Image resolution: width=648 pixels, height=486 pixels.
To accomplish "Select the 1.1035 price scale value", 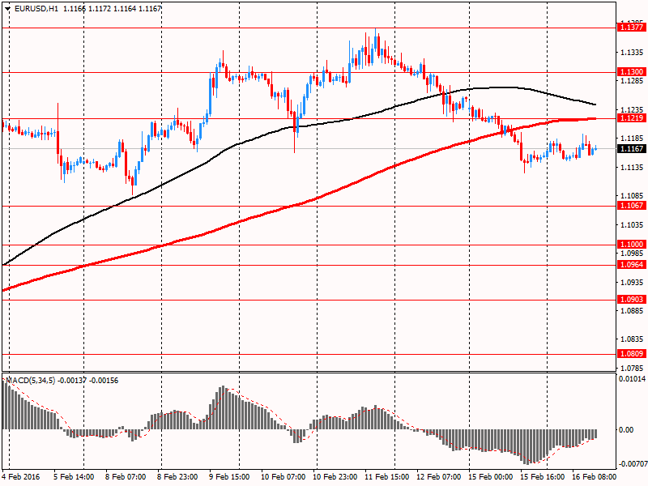I will [632, 225].
